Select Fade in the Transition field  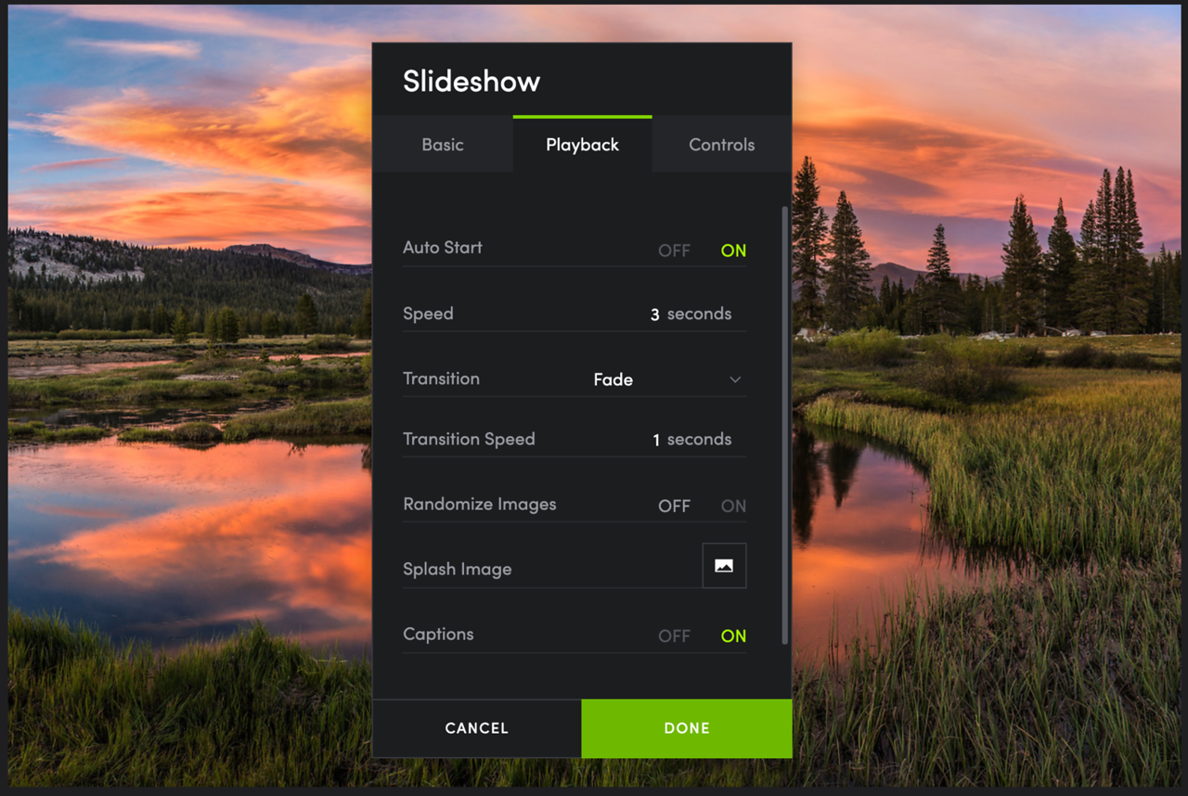click(613, 379)
